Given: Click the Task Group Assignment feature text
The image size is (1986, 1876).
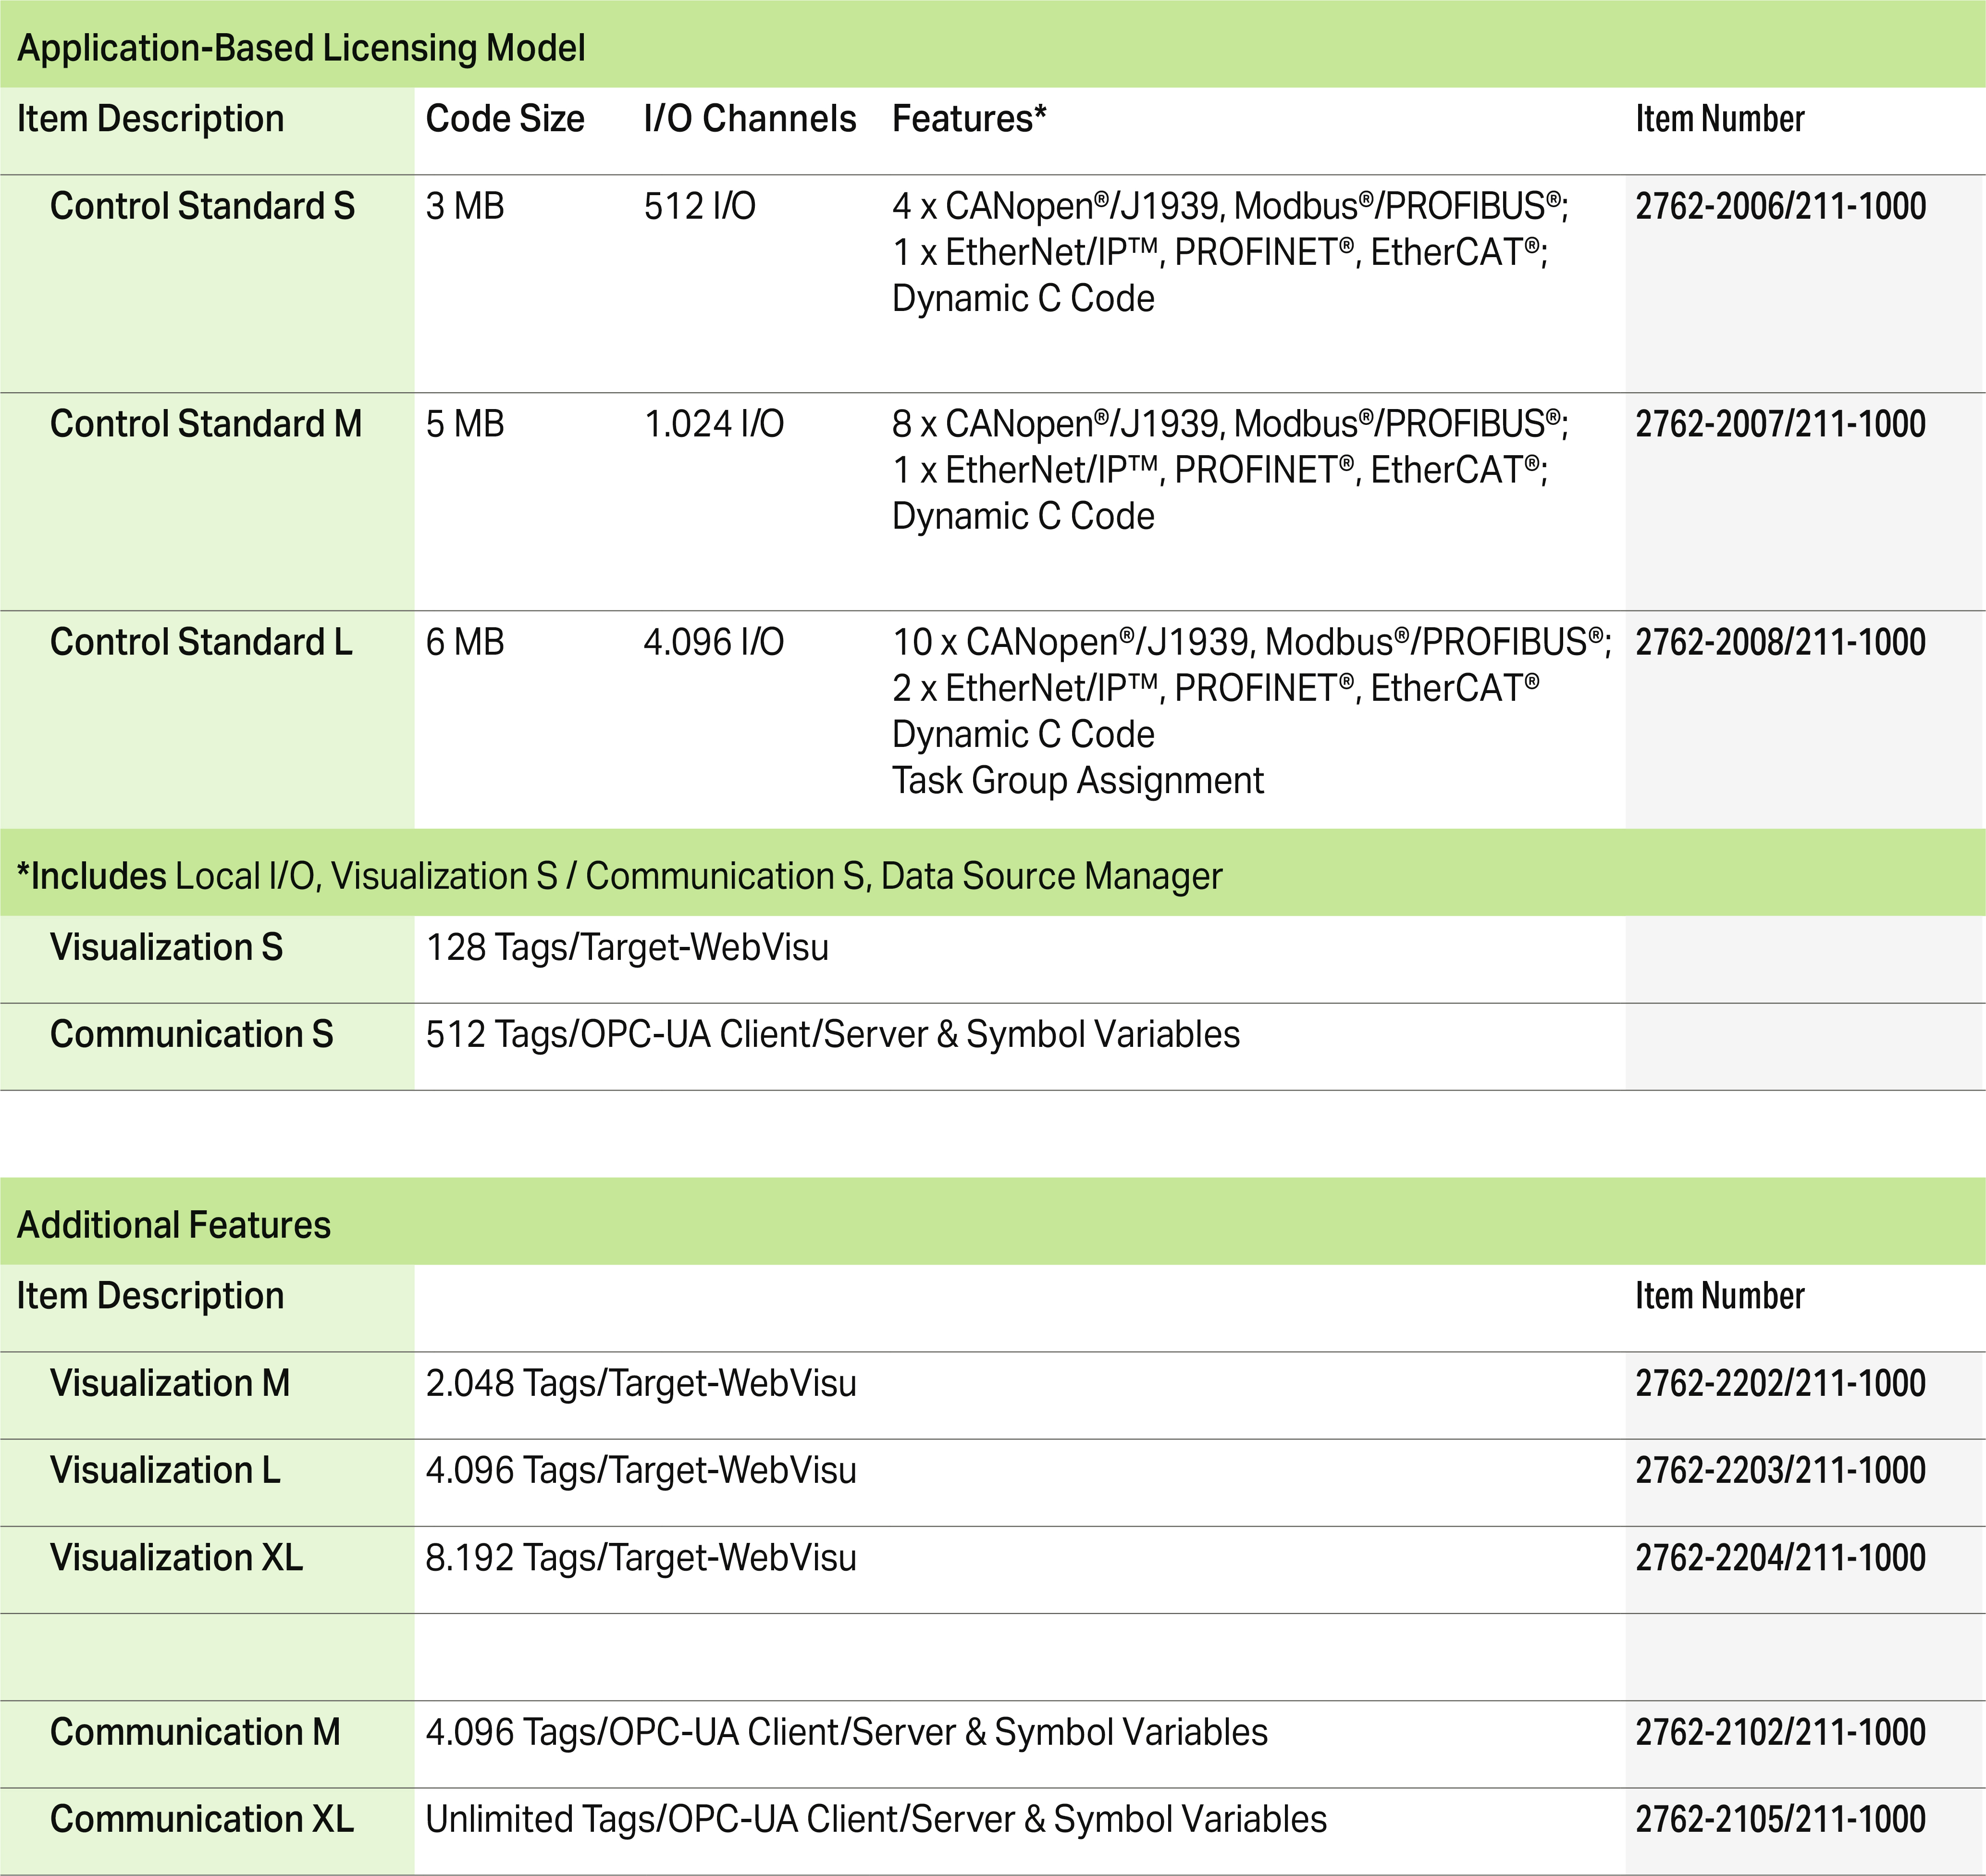Looking at the screenshot, I should point(1077,780).
